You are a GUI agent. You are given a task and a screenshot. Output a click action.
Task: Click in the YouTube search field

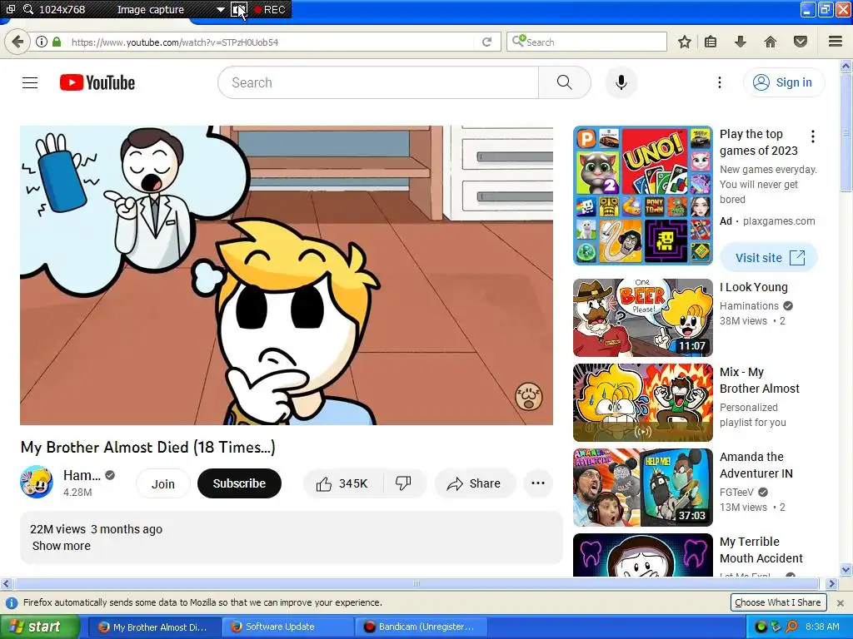coord(378,82)
